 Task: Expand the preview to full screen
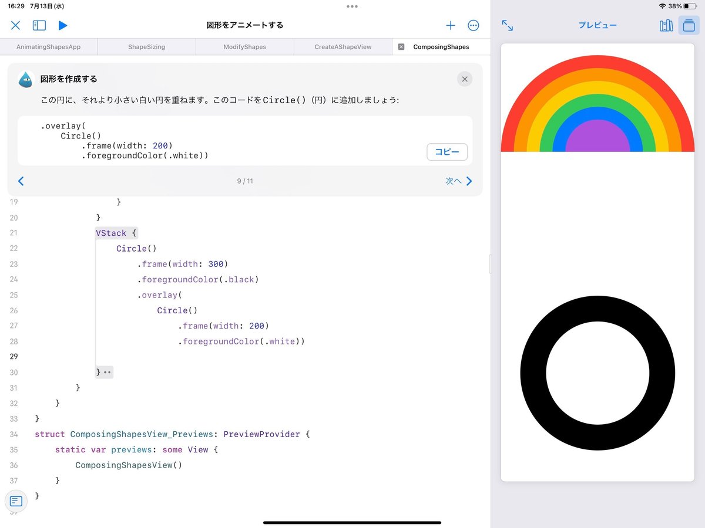click(508, 25)
